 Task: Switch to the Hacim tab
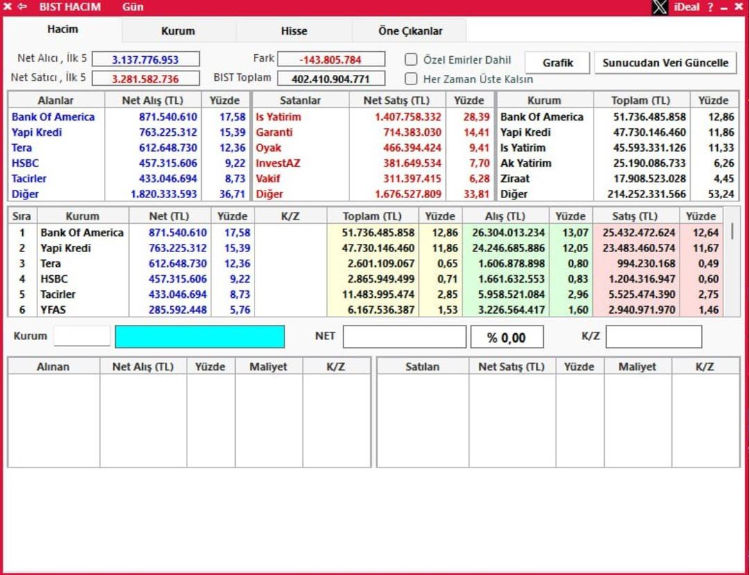coord(62,30)
